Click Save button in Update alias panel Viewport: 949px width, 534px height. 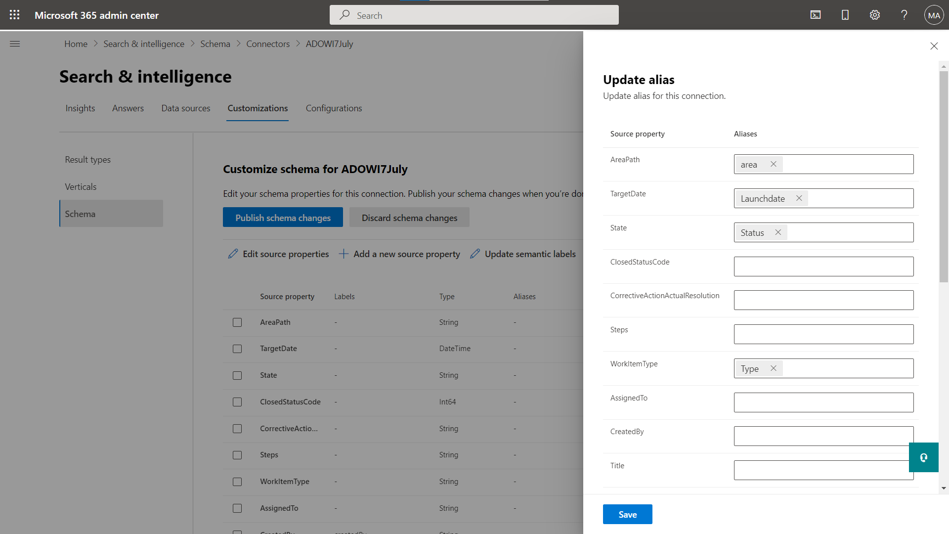(628, 514)
